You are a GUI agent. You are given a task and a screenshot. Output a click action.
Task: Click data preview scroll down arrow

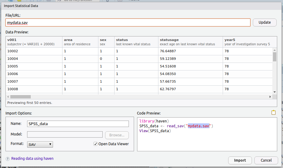click(274, 92)
